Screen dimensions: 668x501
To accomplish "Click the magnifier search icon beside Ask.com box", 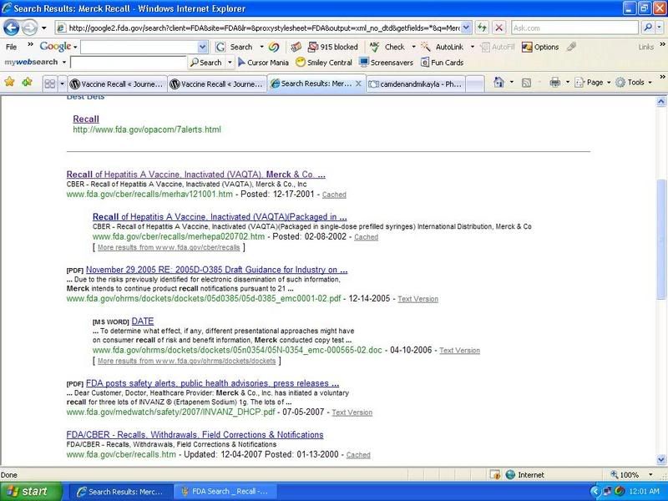I will pos(648,28).
